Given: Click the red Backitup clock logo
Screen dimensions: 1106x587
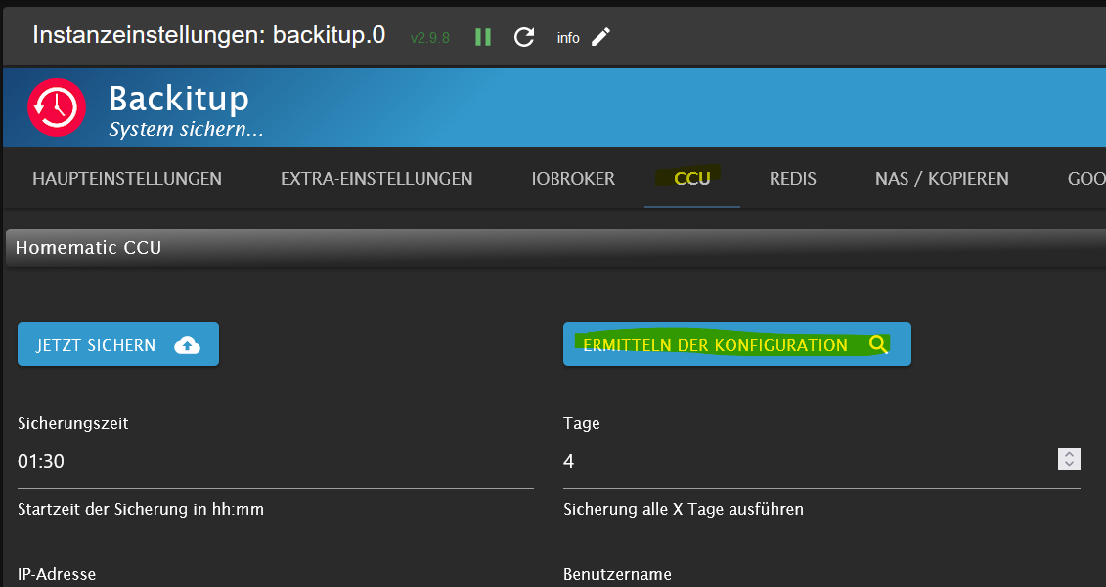Looking at the screenshot, I should point(57,107).
